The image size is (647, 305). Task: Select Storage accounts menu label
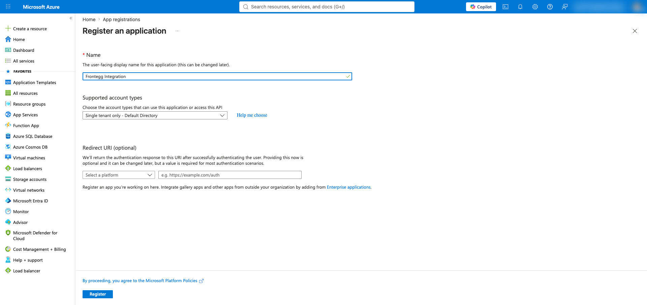tap(30, 179)
